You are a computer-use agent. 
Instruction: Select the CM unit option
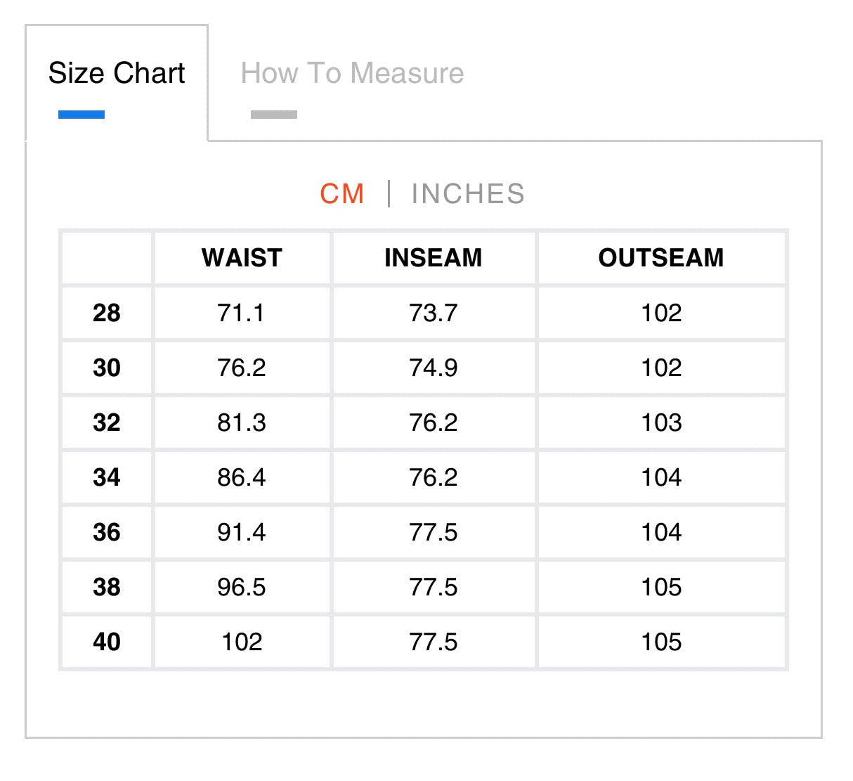342,194
